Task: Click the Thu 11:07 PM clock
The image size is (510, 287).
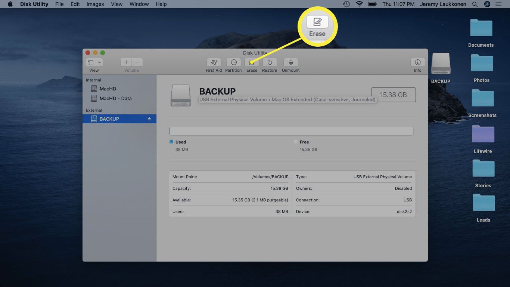Action: tap(398, 4)
